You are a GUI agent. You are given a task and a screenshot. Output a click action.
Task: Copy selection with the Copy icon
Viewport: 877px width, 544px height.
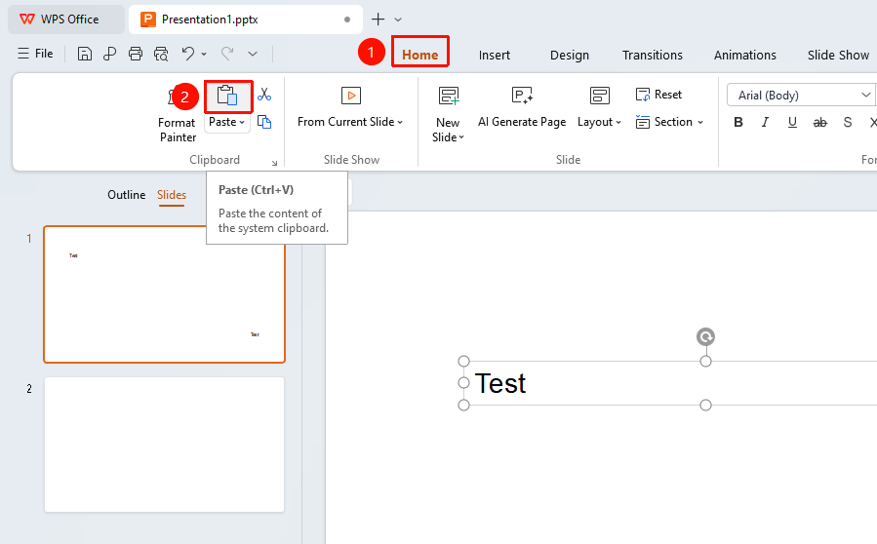tap(264, 122)
